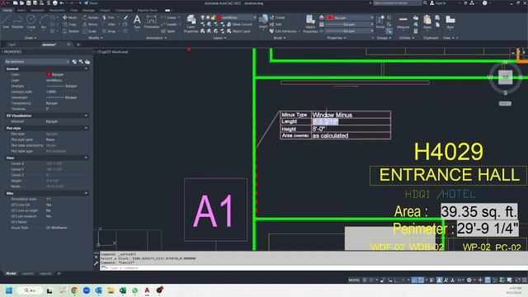
Task: Click the Measure tool
Action: 403,22
